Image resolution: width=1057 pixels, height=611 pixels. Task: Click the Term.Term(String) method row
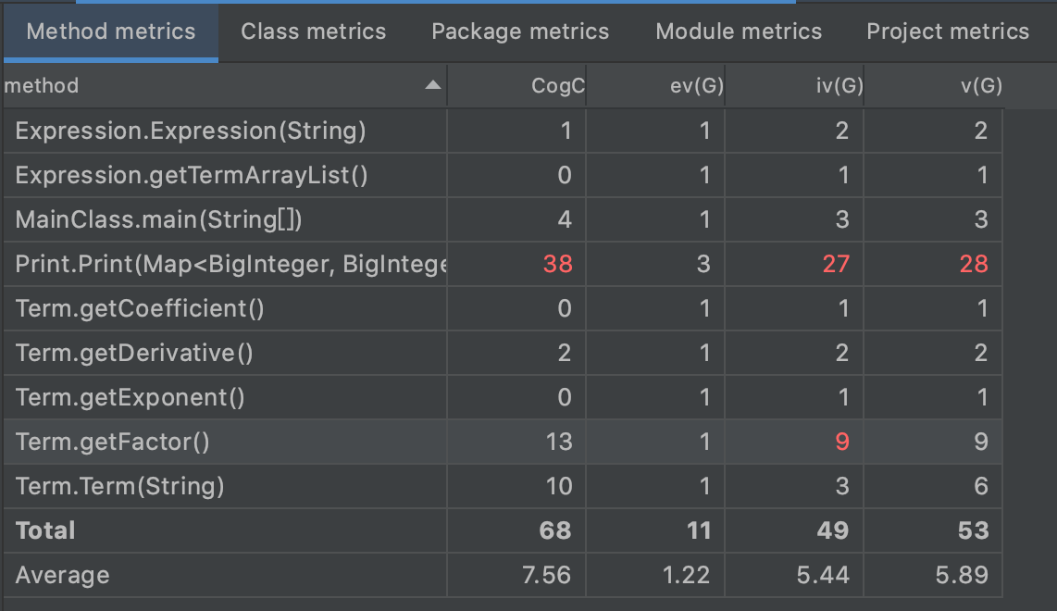(x=119, y=486)
